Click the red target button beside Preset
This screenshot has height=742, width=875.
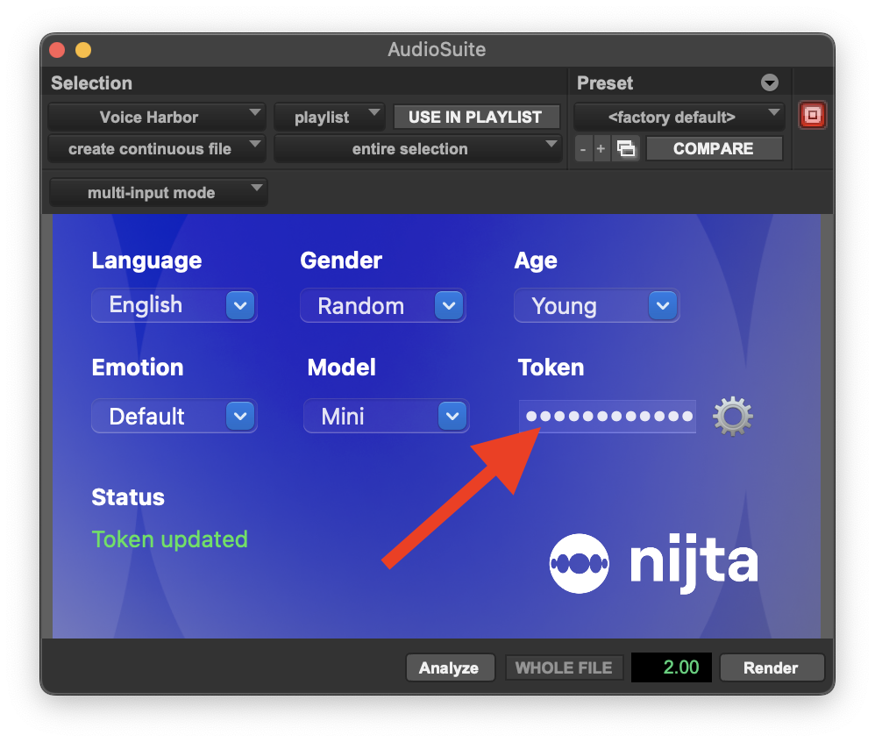click(x=812, y=116)
